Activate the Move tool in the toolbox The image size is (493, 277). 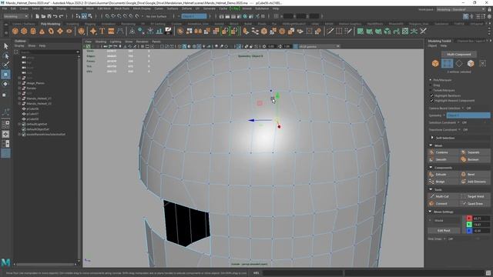pos(5,75)
